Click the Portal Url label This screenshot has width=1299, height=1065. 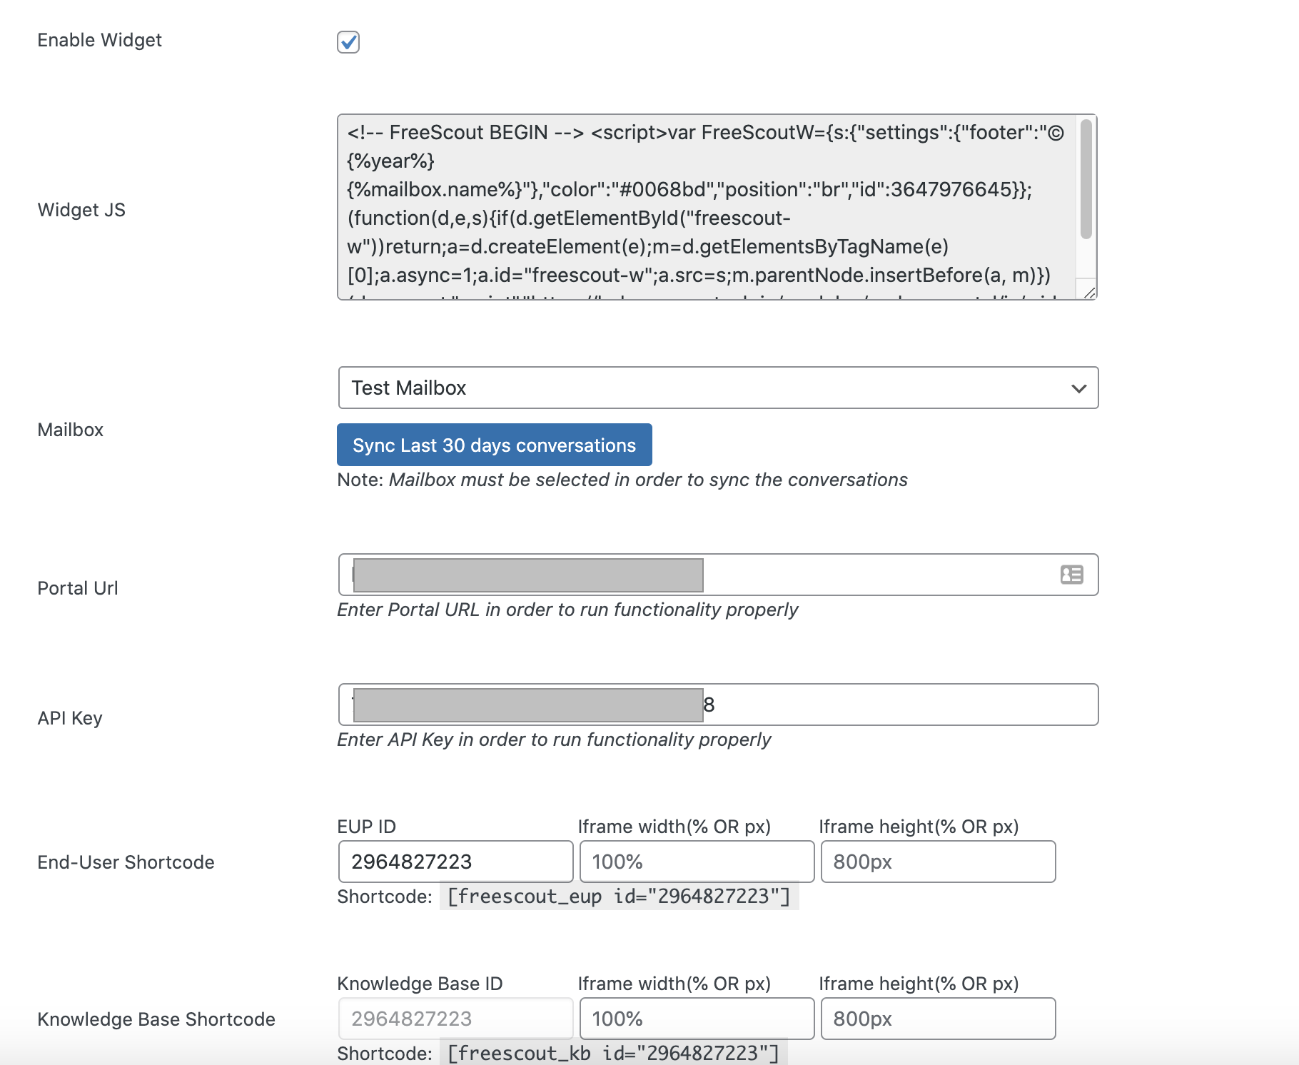(x=77, y=588)
